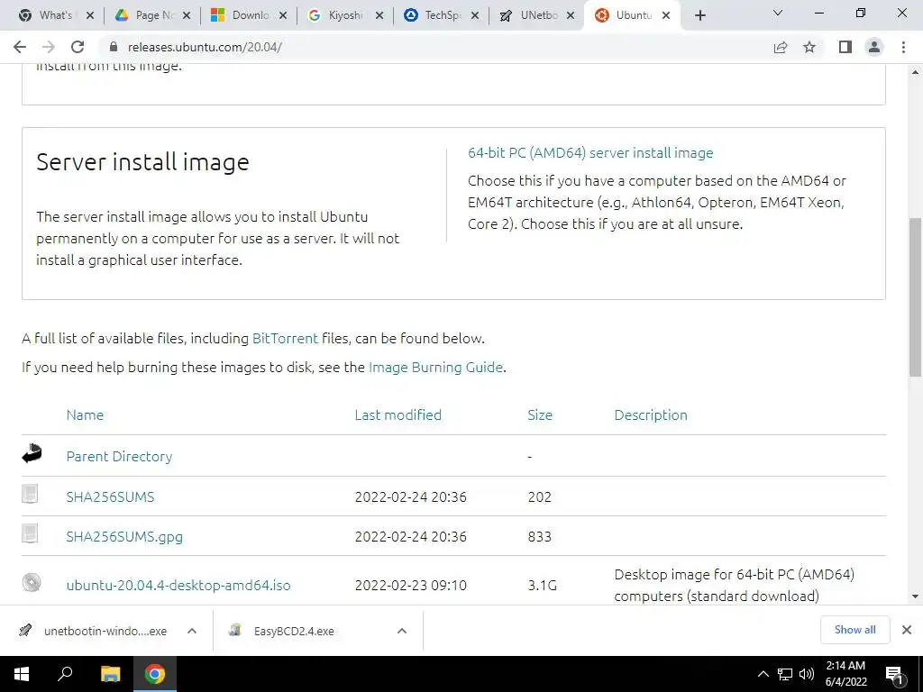Image resolution: width=923 pixels, height=692 pixels.
Task: Expand options for EasyBCD2.4.exe download
Action: pos(402,631)
